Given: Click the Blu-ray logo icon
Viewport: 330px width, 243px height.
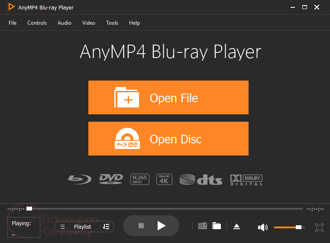Looking at the screenshot, I should click(x=80, y=180).
